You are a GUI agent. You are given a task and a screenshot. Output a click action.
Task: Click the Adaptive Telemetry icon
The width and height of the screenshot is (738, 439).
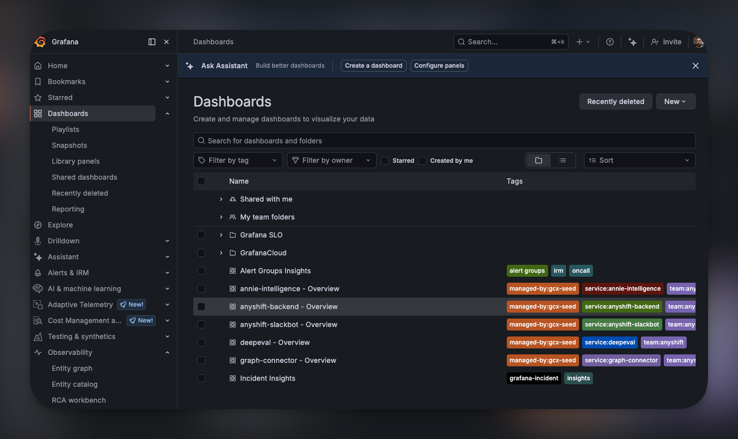tap(38, 305)
